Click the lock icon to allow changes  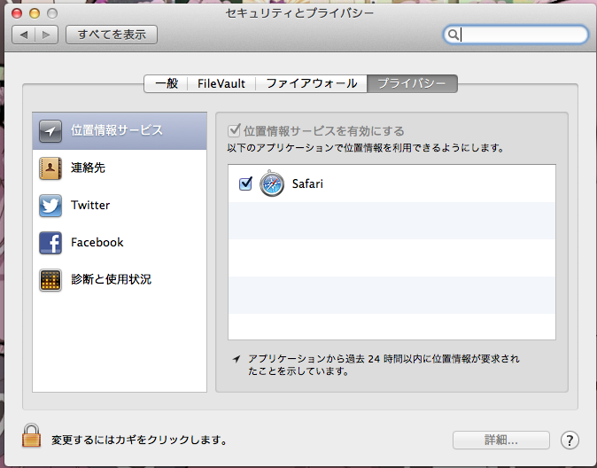pyautogui.click(x=32, y=435)
